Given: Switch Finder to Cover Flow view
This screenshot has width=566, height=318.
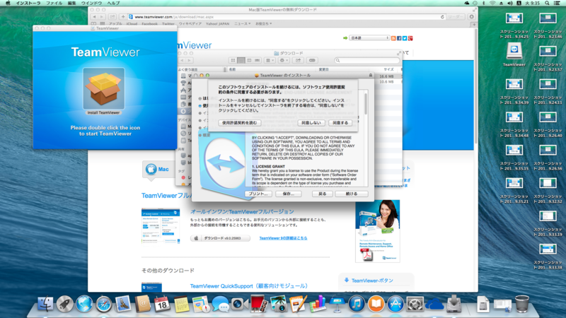Looking at the screenshot, I should (x=257, y=60).
